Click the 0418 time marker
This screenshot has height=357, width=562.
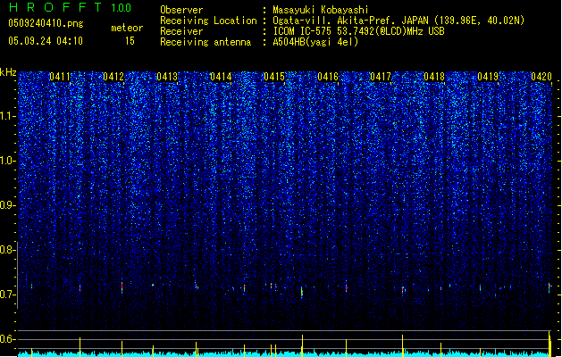434,77
